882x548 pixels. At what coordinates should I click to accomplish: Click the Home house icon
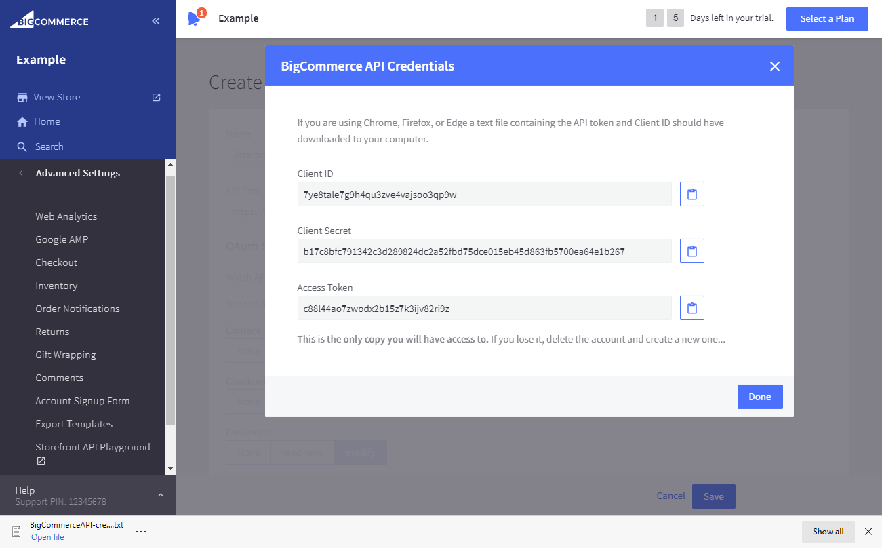click(x=22, y=122)
